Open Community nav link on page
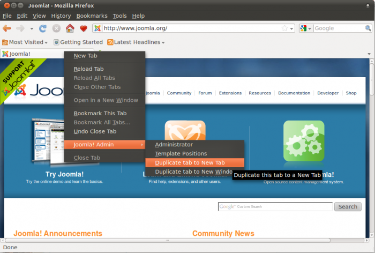The height and width of the screenshot is (253, 375). click(x=179, y=93)
